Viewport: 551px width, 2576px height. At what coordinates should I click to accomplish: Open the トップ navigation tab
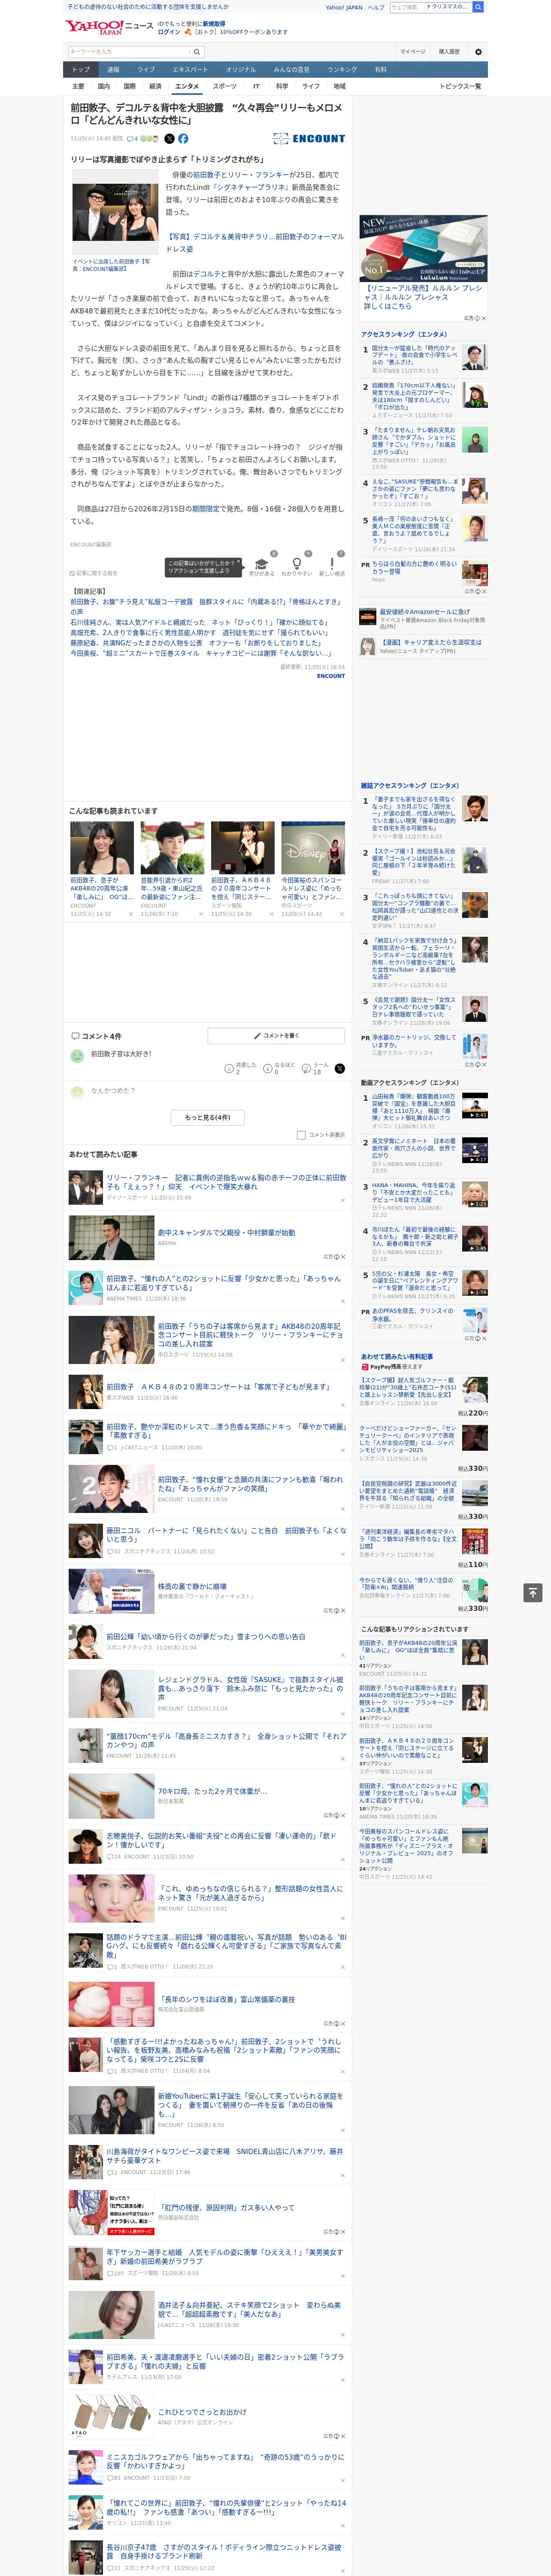coord(81,70)
